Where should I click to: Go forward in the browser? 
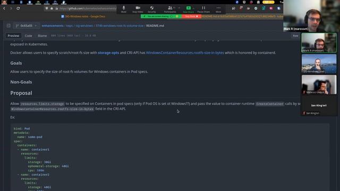tap(11, 8)
